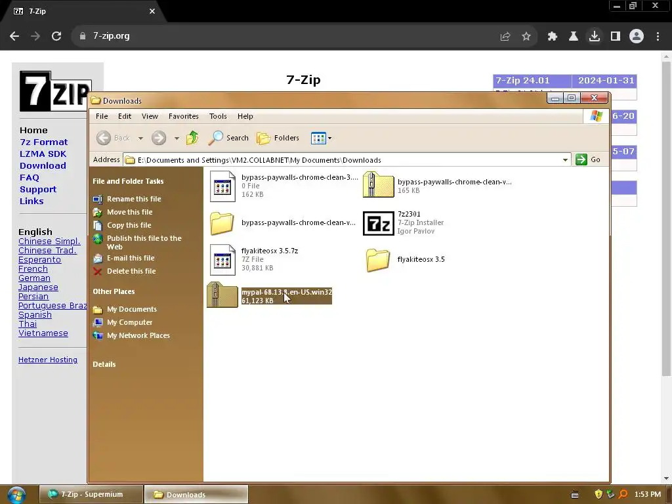Viewport: 672px width, 504px height.
Task: Go back in the browser
Action: [14, 36]
